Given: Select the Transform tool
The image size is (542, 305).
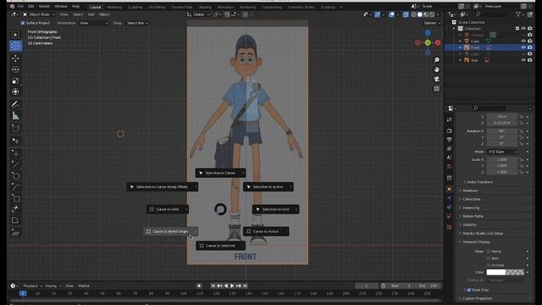Looking at the screenshot, I should 15,92.
